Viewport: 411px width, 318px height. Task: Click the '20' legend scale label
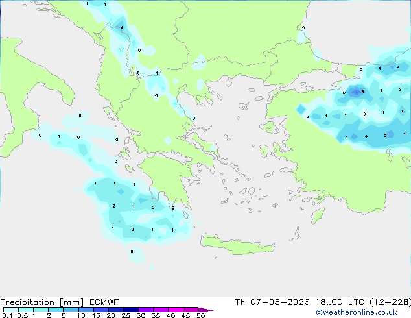point(111,315)
